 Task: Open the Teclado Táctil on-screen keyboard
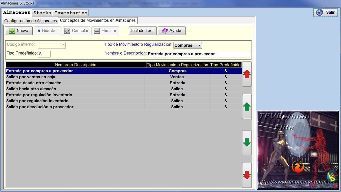click(x=143, y=31)
